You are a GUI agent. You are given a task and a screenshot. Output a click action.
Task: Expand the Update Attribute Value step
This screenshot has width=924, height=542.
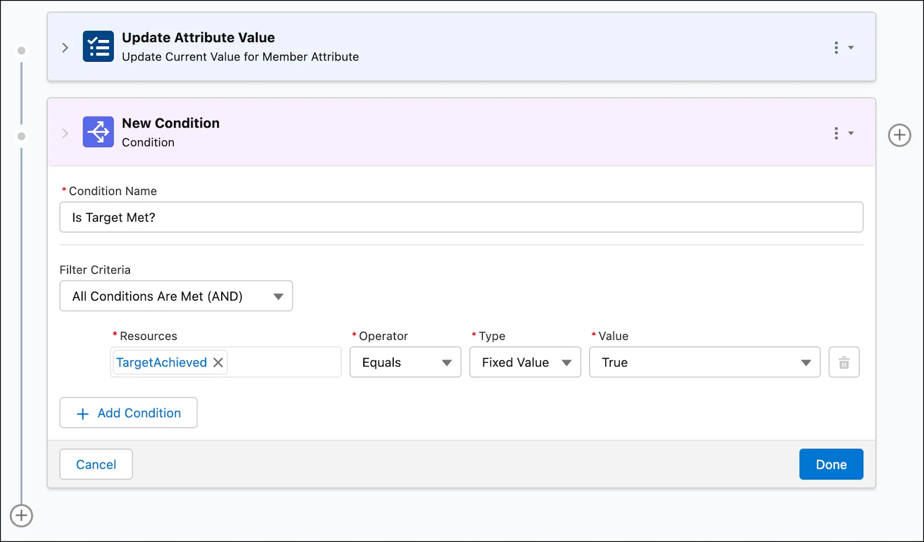[x=65, y=47]
